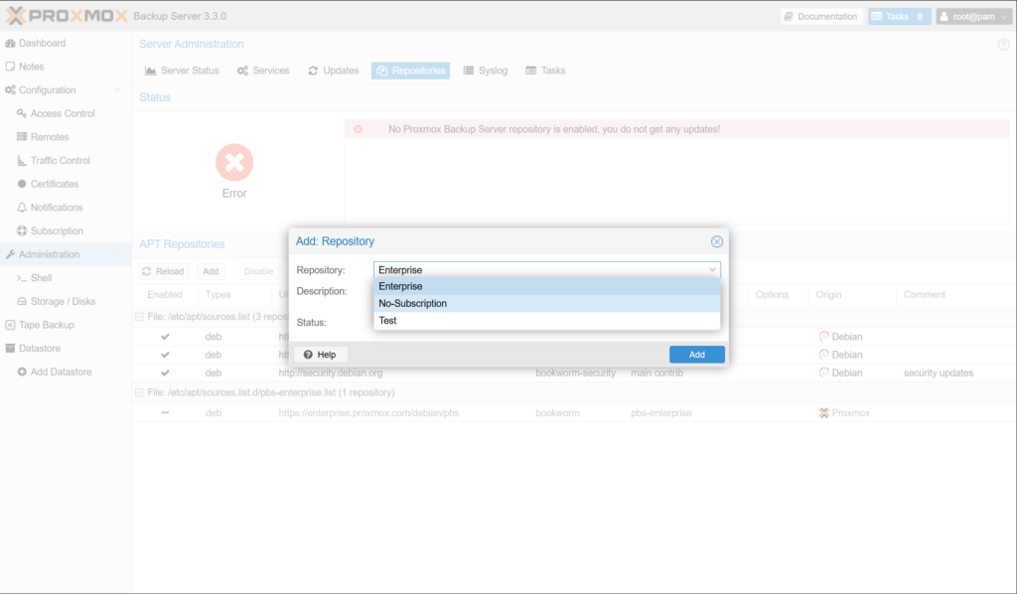Go to Access Control settings
This screenshot has width=1017, height=594.
point(63,113)
